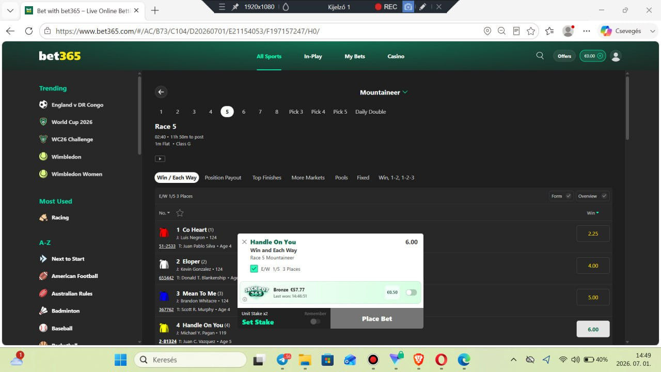The width and height of the screenshot is (661, 372).
Task: Click the recorder pencil annotation icon
Action: (423, 7)
